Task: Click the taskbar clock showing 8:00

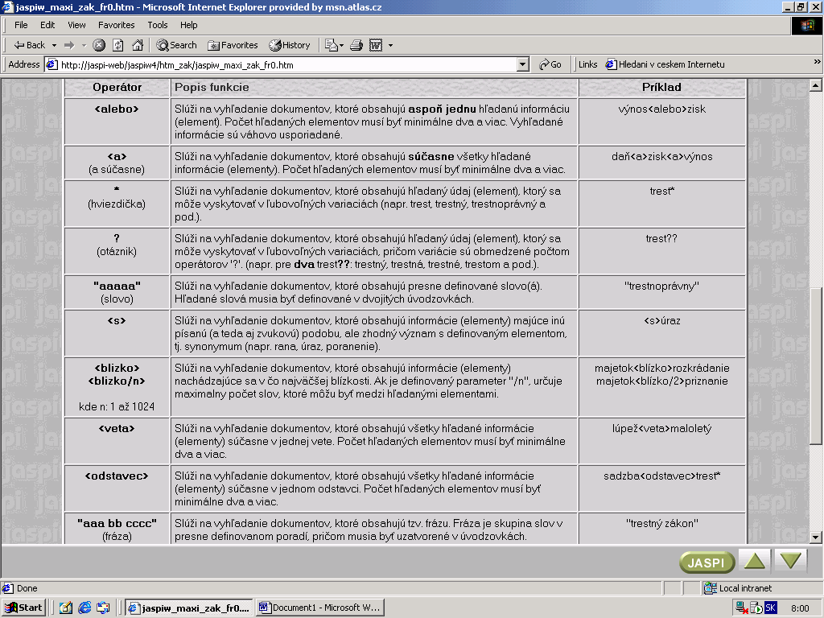Action: click(x=799, y=608)
